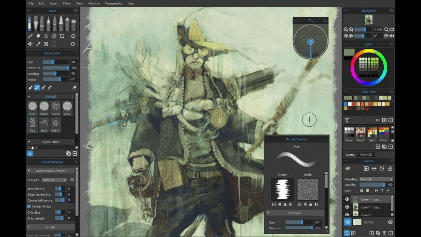The height and width of the screenshot is (237, 421).
Task: Adjust the layer Opacity slider
Action: click(372, 185)
